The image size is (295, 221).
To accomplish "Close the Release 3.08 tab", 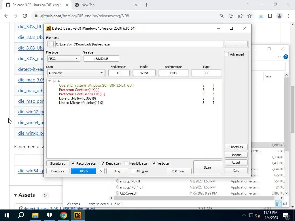I will point(67,5).
